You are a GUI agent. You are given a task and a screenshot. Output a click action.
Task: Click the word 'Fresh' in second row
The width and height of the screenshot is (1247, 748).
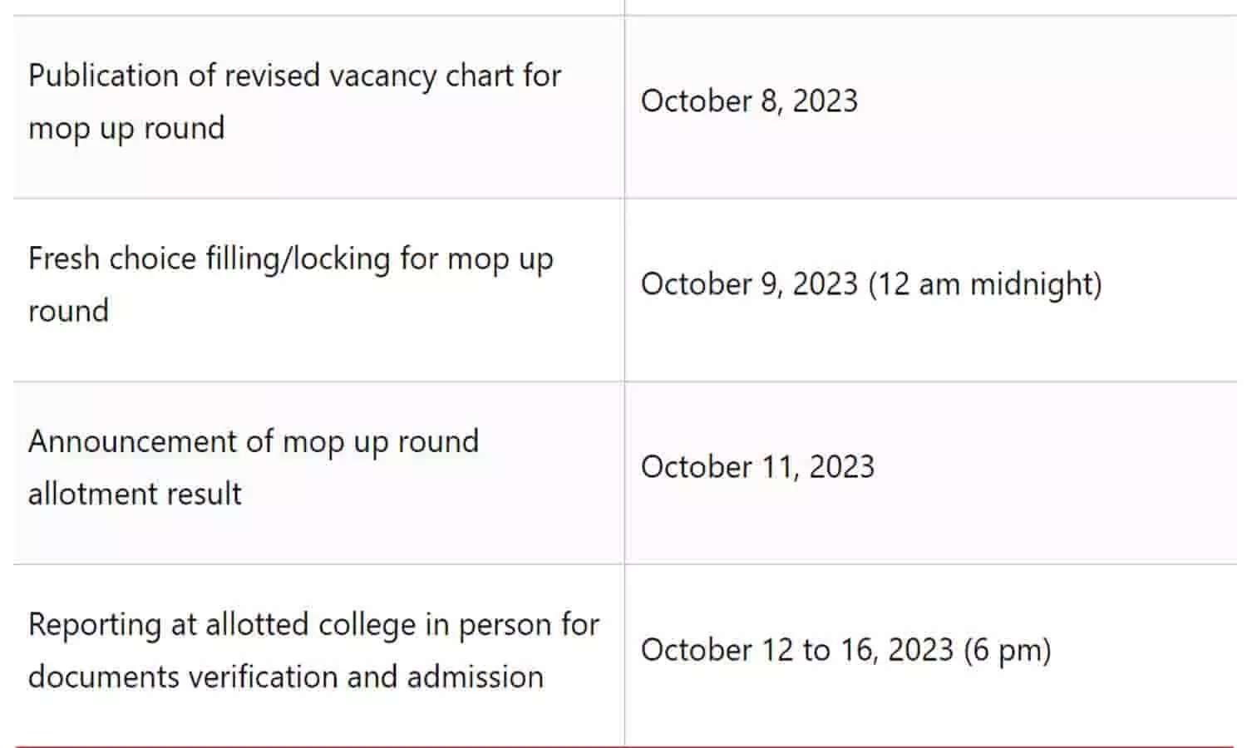tap(63, 259)
